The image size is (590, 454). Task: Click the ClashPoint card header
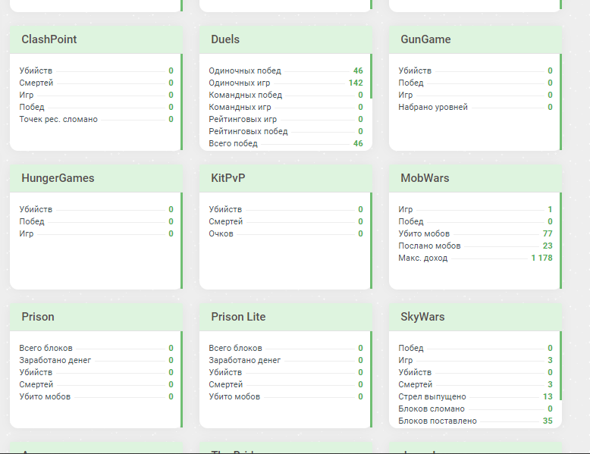(x=96, y=39)
